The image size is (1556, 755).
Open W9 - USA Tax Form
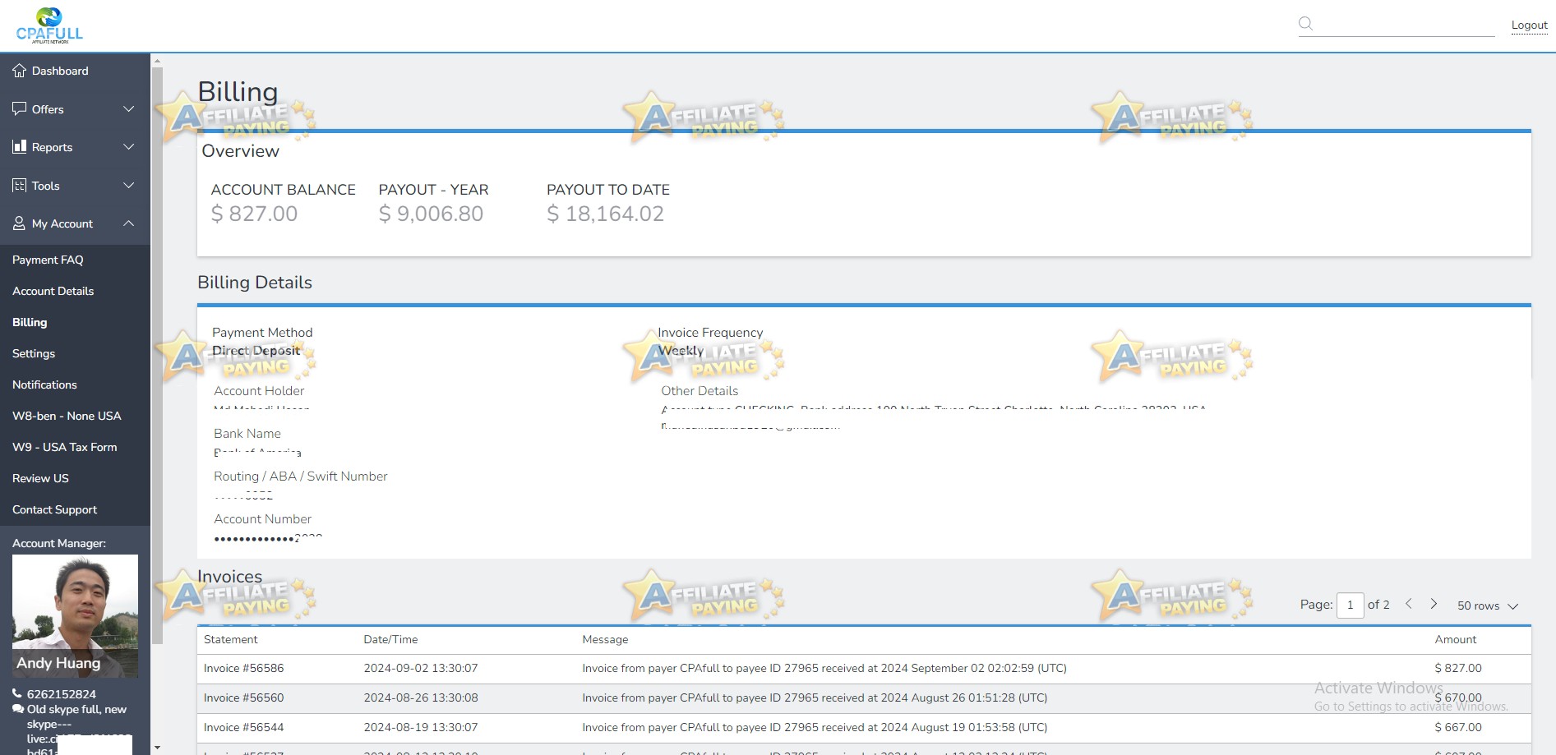(65, 447)
